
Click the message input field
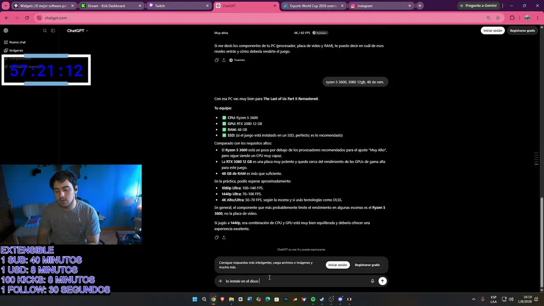point(297,281)
